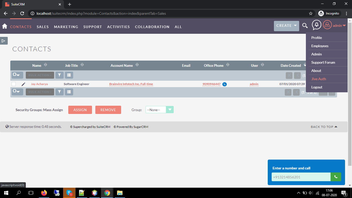
Task: Sort by the User column arrows
Action: pos(262,65)
